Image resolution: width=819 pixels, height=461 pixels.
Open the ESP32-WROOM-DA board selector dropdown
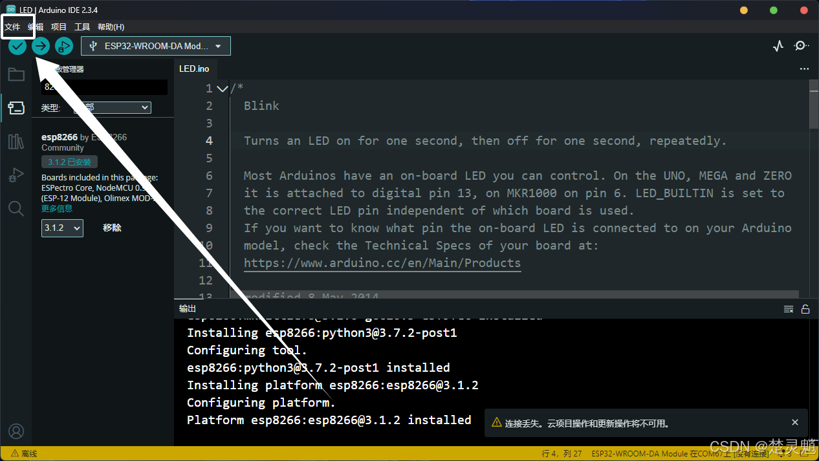click(x=156, y=46)
